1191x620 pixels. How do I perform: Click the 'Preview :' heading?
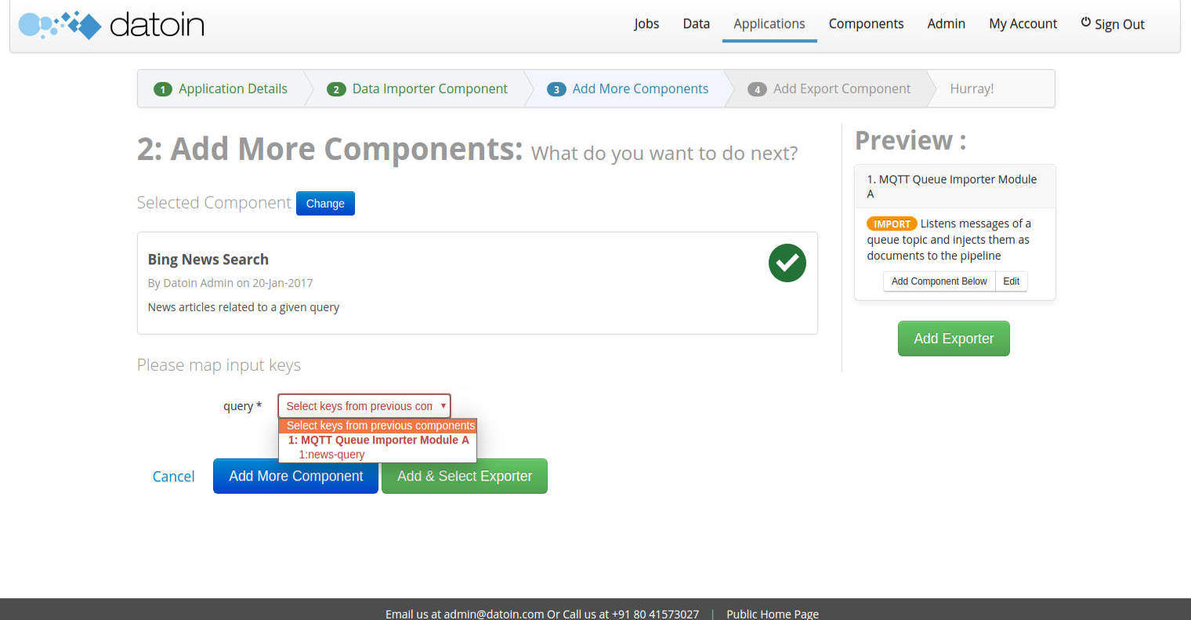(910, 140)
